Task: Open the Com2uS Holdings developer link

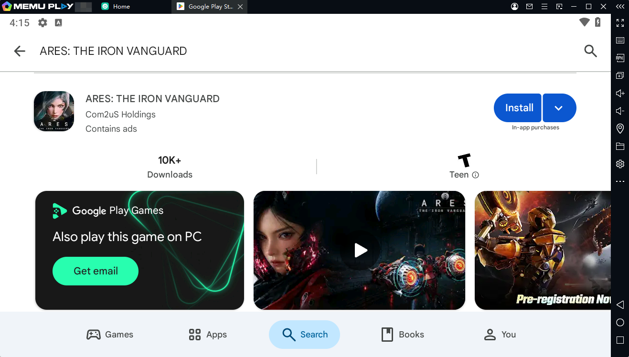Action: pos(120,115)
